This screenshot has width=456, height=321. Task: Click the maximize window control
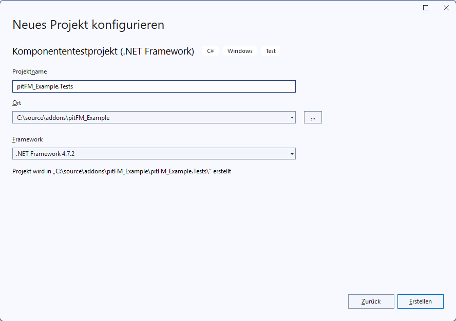tap(426, 8)
